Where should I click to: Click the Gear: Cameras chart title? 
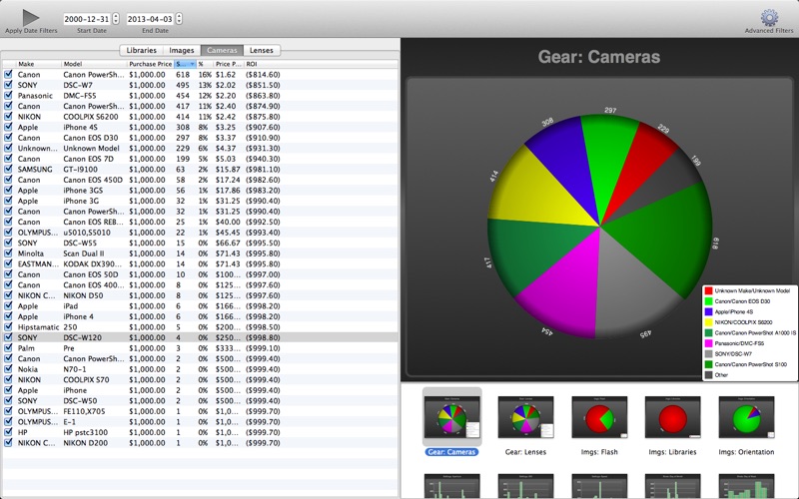tap(598, 57)
